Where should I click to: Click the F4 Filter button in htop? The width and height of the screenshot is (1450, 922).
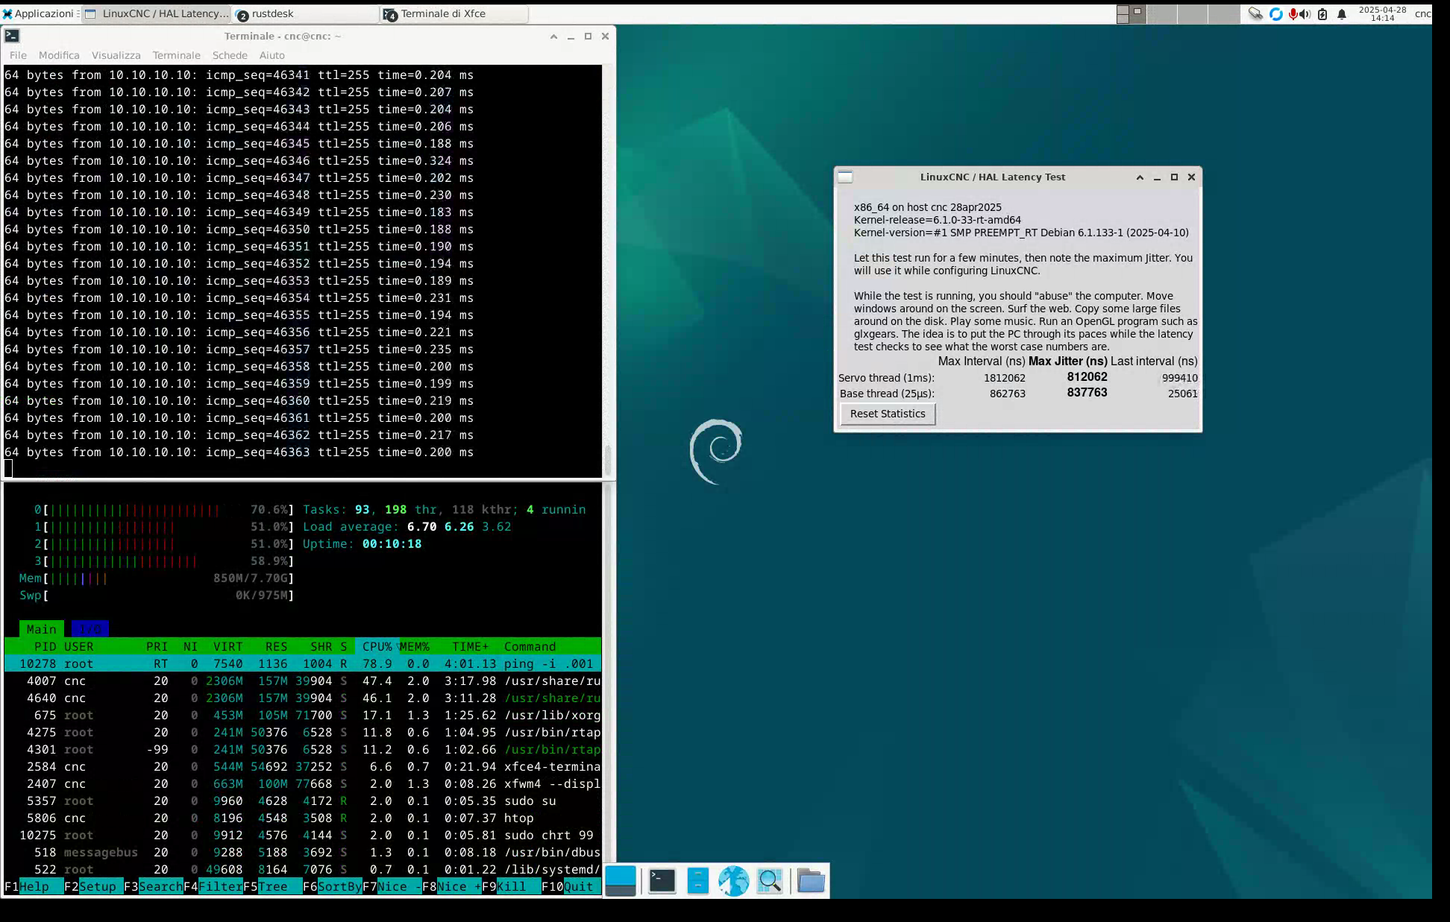(x=213, y=886)
